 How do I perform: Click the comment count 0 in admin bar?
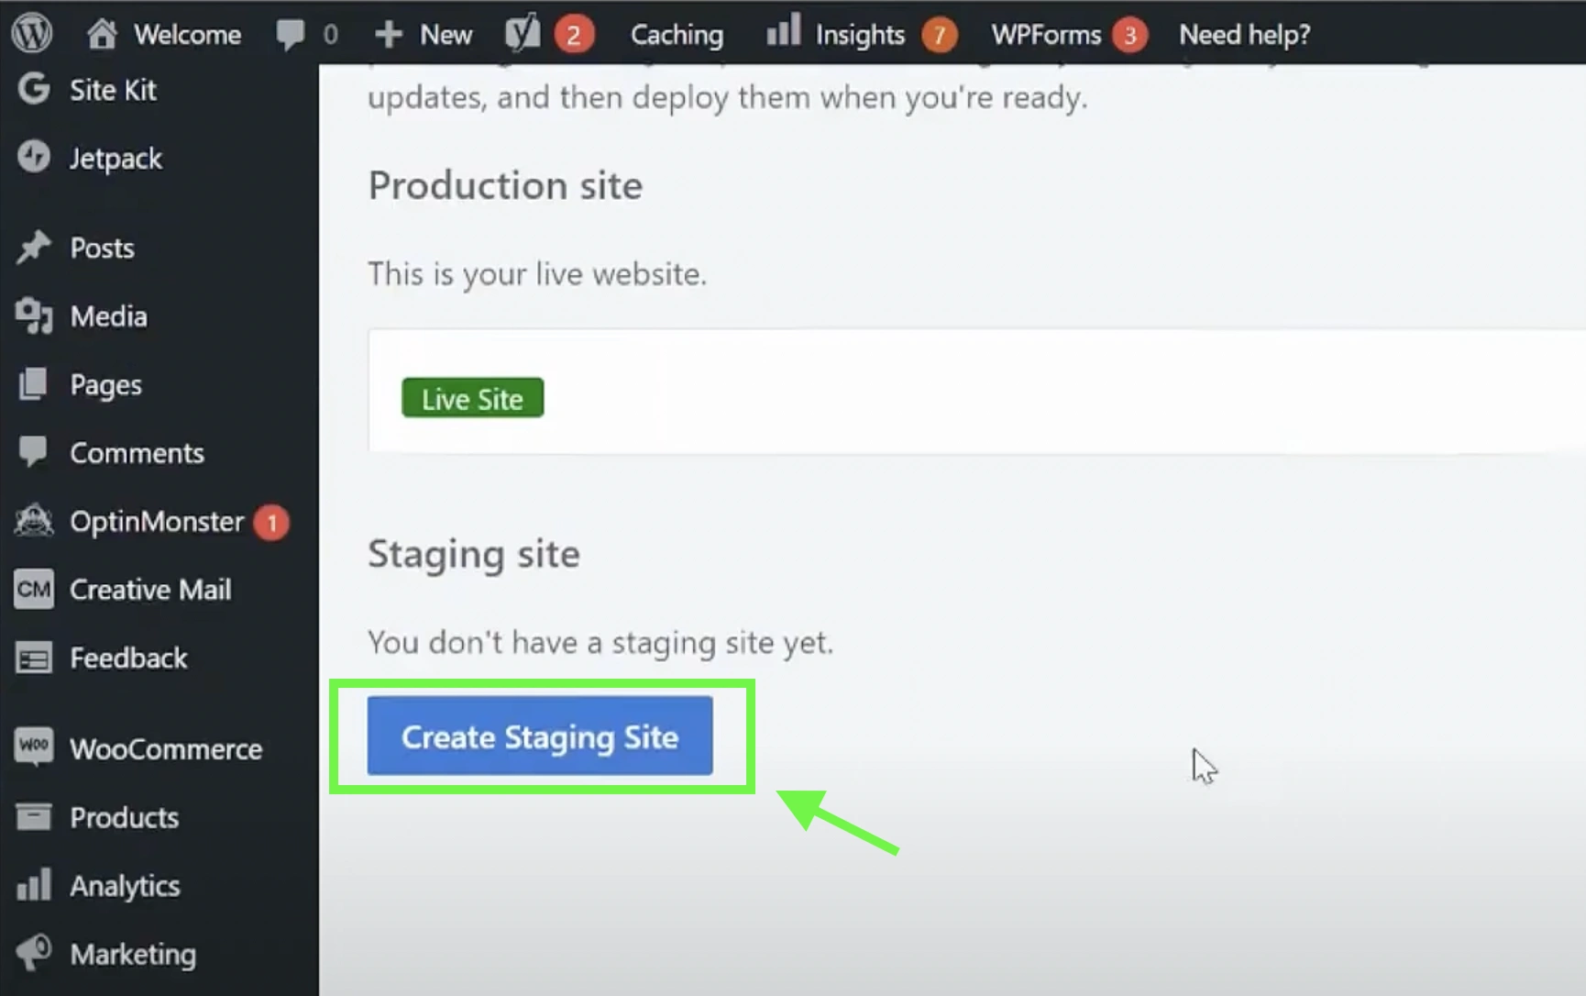[330, 35]
